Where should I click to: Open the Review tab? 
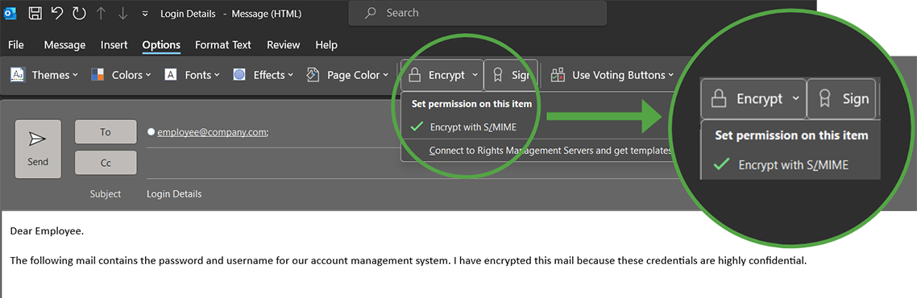(283, 45)
